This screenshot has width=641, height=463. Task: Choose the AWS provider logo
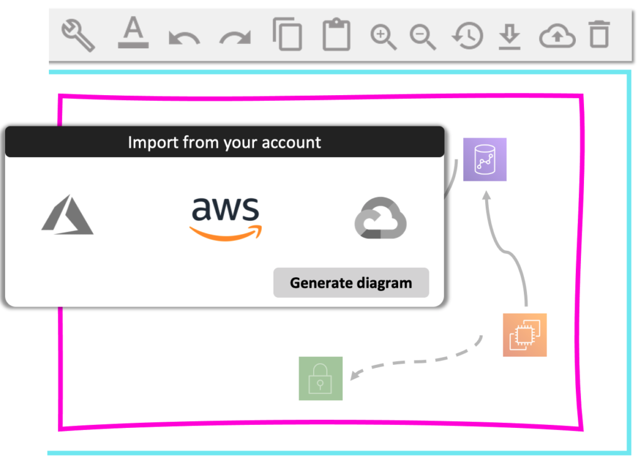pyautogui.click(x=225, y=218)
